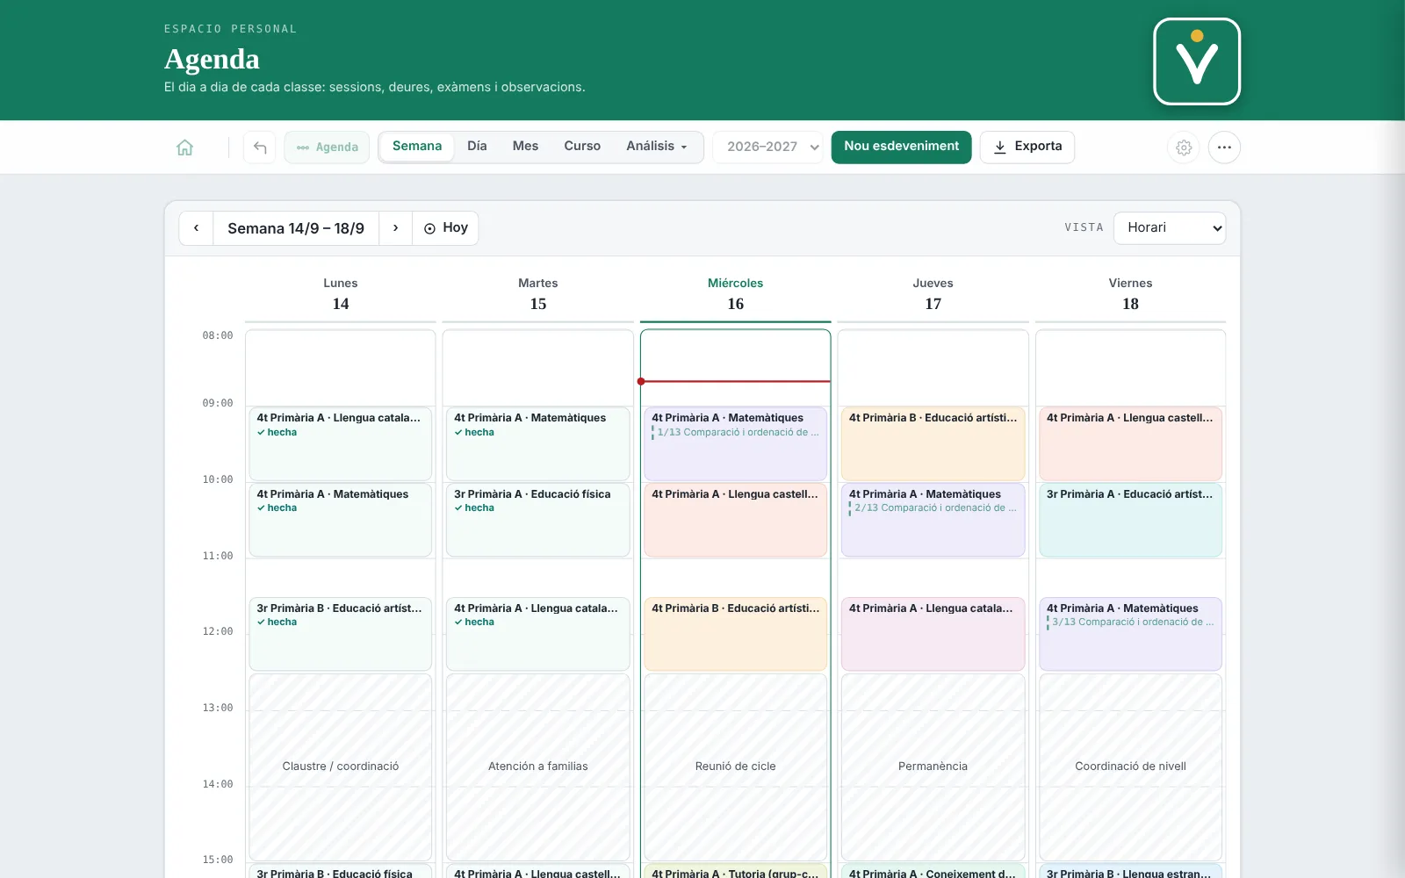The image size is (1405, 878).
Task: Switch to the Día view tab
Action: (477, 147)
